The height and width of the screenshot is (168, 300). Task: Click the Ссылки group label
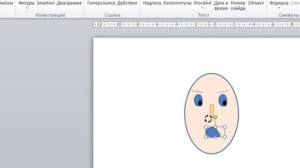[x=112, y=15]
